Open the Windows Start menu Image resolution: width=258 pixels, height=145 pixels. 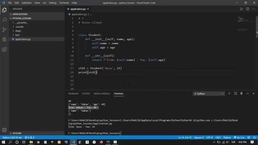pos(3,142)
